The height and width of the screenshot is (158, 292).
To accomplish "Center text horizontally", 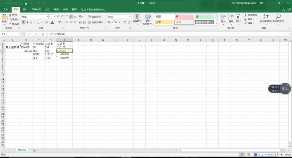I will pyautogui.click(x=71, y=22).
